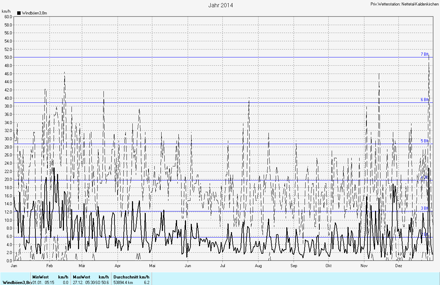
Task: Click the MinWert column header
Action: tap(41, 277)
